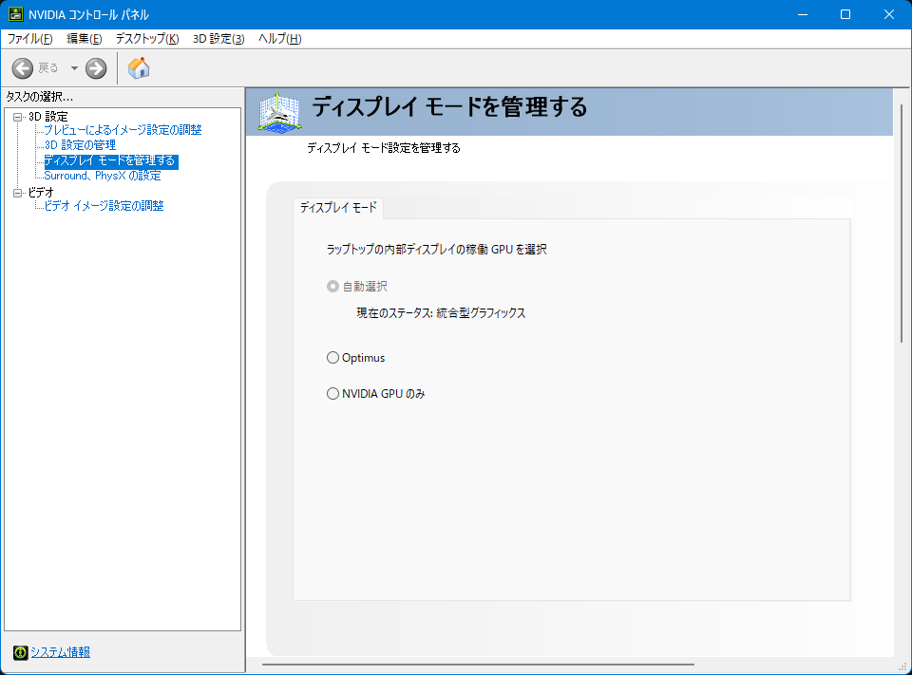
Task: Click the ビデオ tree category label
Action: point(41,193)
